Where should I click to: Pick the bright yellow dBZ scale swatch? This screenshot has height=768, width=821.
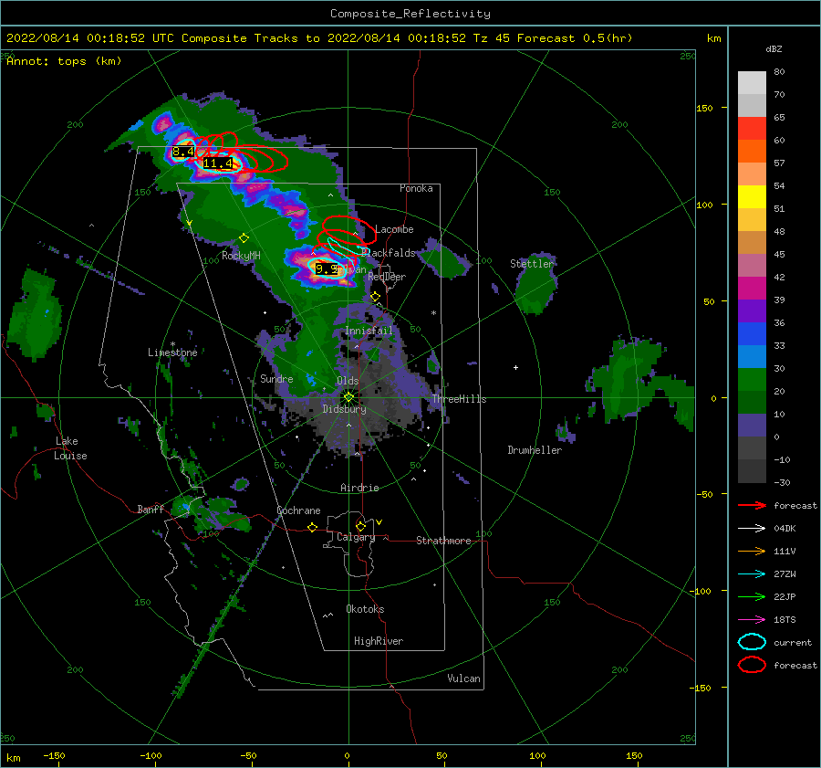752,196
